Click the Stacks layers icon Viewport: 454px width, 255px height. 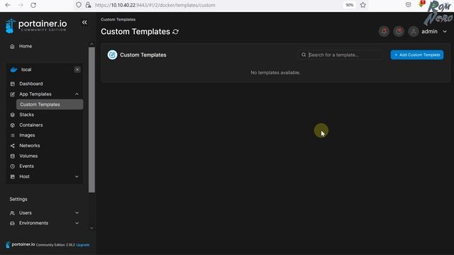click(x=13, y=115)
